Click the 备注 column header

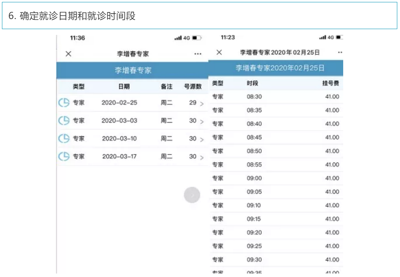click(167, 87)
